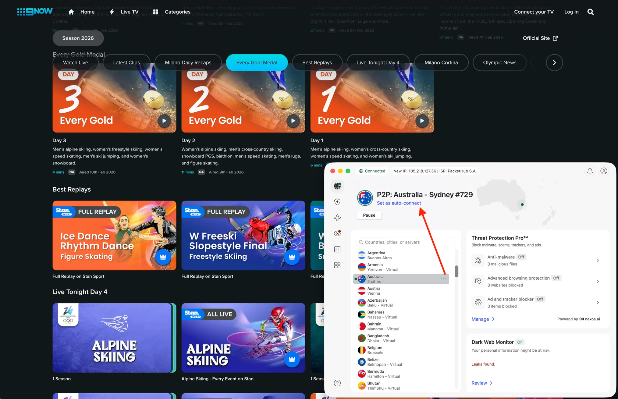Screen dimensions: 618x399
Task: Select the Meshnet icon in the VPN sidebar
Action: [x=337, y=217]
